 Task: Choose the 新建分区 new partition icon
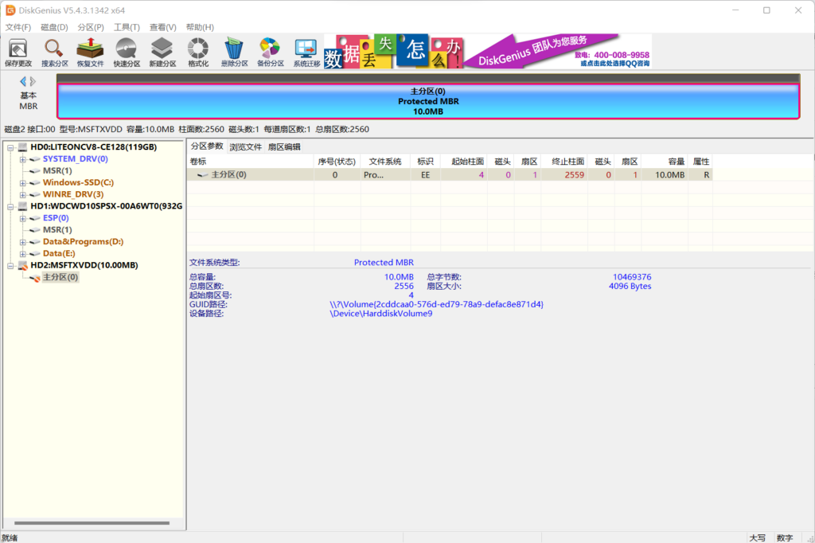(x=162, y=52)
